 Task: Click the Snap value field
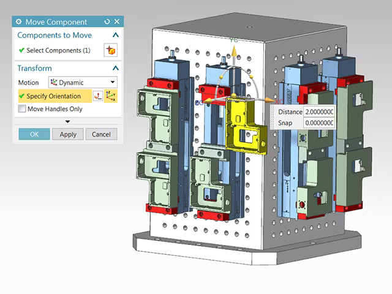[318, 123]
